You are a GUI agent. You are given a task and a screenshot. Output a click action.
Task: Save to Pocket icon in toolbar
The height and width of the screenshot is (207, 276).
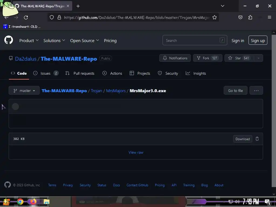pyautogui.click(x=240, y=17)
